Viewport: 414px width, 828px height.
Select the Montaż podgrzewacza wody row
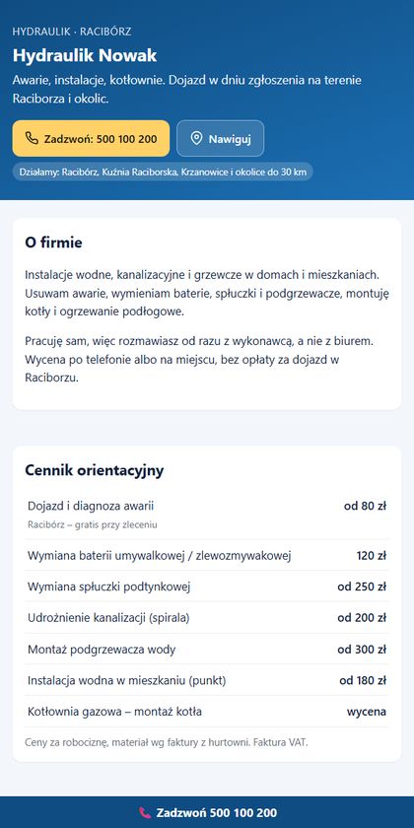[x=207, y=649]
